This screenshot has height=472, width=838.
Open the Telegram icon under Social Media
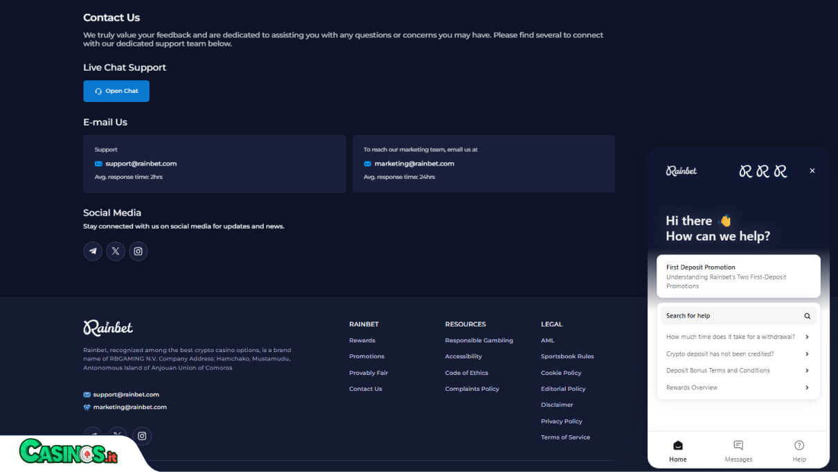click(x=93, y=251)
